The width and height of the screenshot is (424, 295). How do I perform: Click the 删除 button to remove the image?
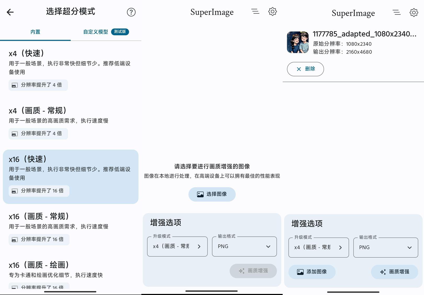305,69
